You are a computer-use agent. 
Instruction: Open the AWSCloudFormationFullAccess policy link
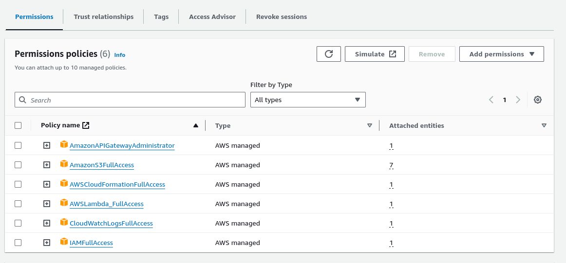click(x=117, y=185)
